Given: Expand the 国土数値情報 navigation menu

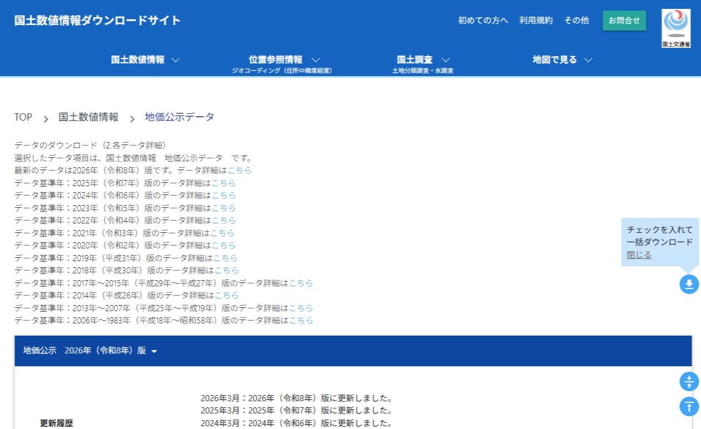Looking at the screenshot, I should pyautogui.click(x=145, y=60).
